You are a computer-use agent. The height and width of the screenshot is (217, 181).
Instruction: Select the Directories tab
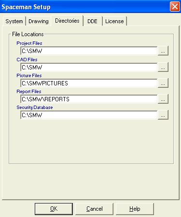(67, 21)
